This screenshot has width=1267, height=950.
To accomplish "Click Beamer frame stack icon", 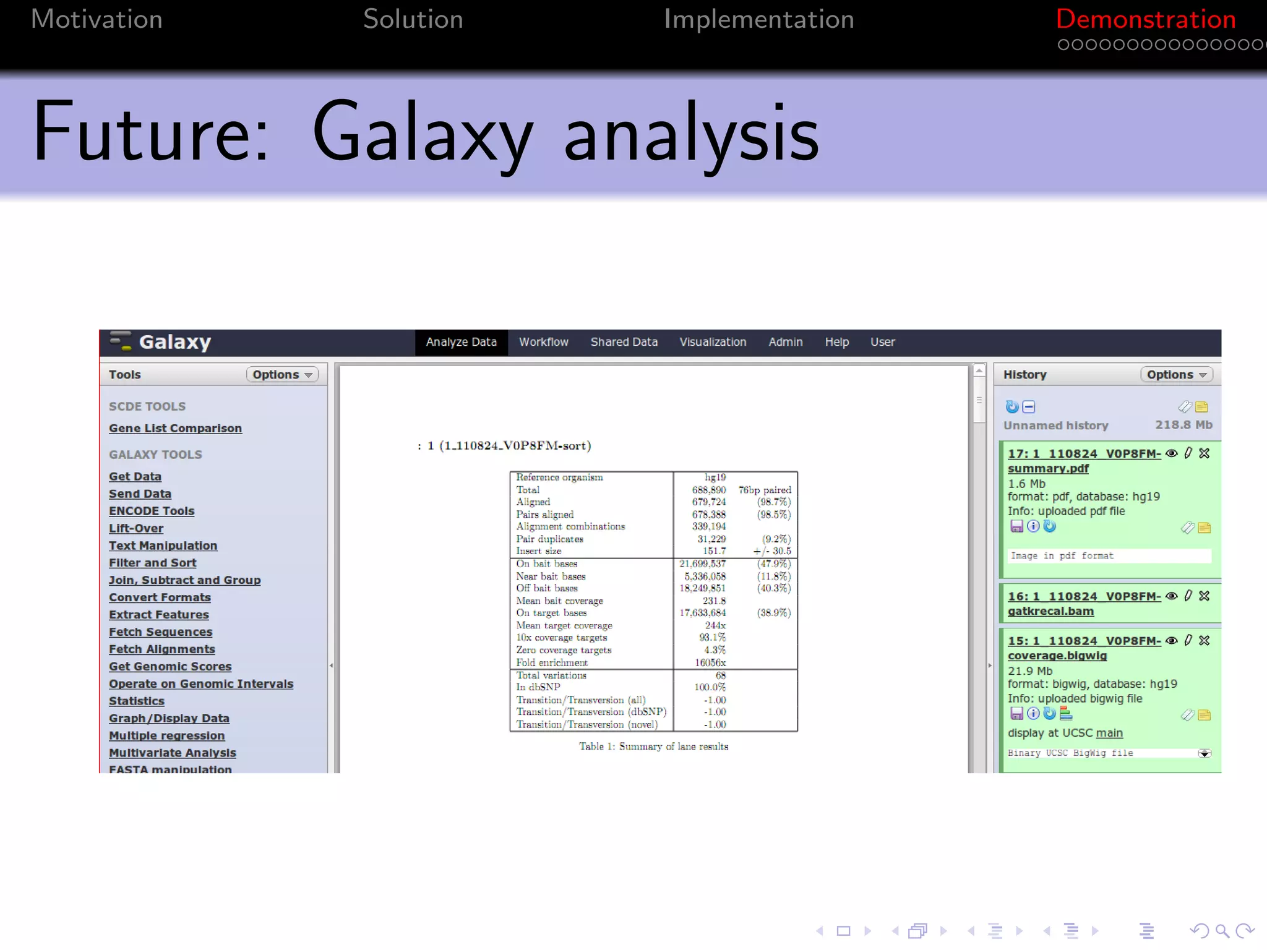I will [x=918, y=931].
